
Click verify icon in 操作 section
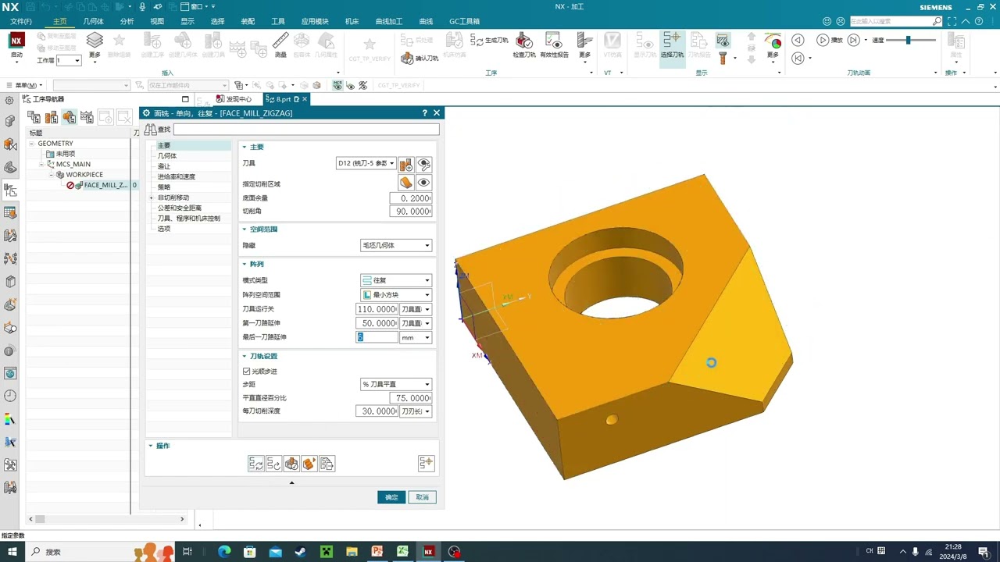291,464
